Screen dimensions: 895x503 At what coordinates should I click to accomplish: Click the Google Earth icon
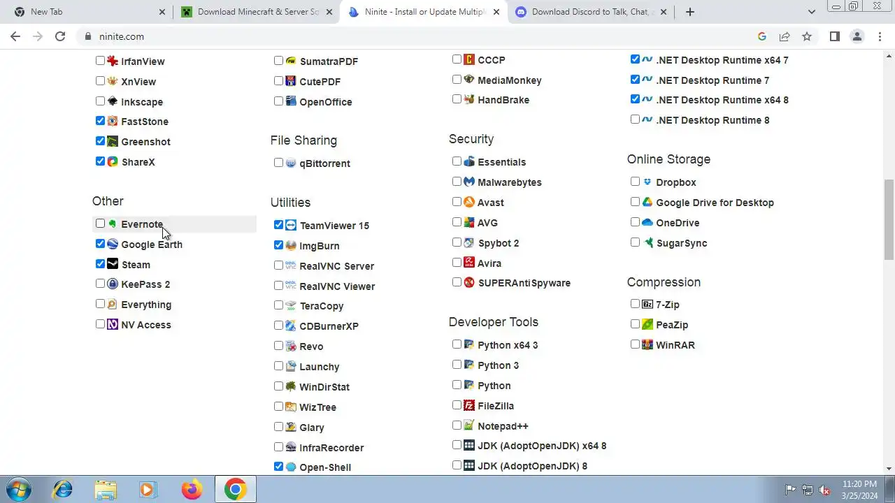pyautogui.click(x=112, y=244)
